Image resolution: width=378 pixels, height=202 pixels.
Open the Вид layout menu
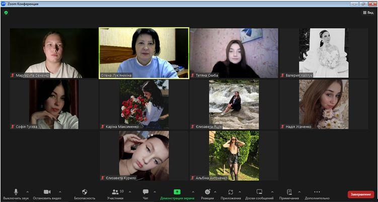click(368, 13)
